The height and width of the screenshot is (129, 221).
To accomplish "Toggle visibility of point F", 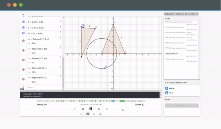I will 24,22.
